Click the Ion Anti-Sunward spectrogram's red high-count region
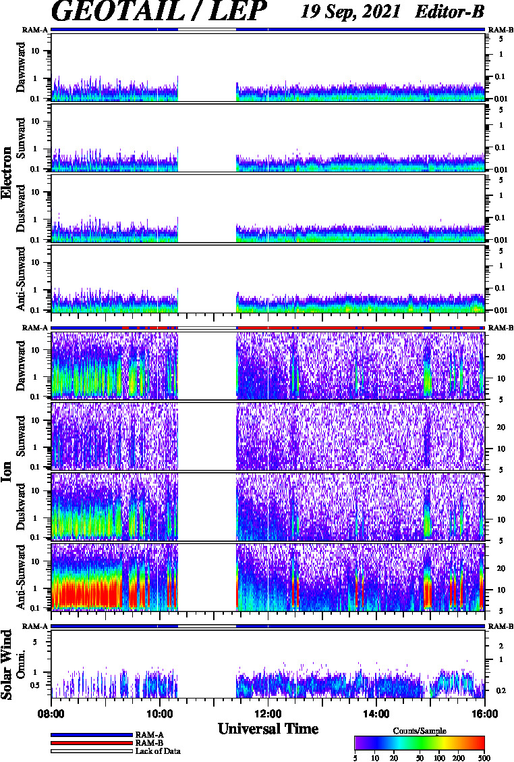Viewport: 514px width, 762px height. pyautogui.click(x=86, y=593)
